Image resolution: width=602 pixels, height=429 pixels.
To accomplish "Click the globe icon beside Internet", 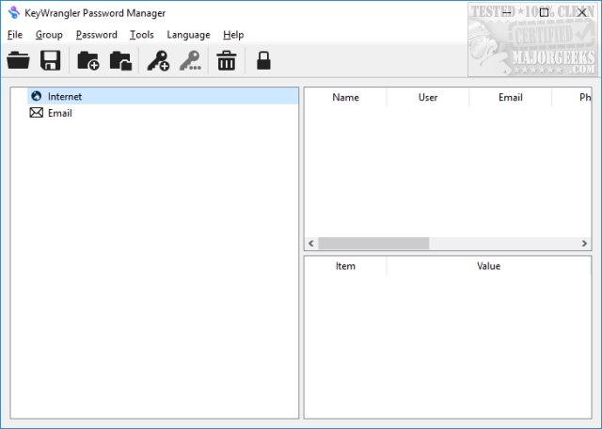I will (x=37, y=96).
